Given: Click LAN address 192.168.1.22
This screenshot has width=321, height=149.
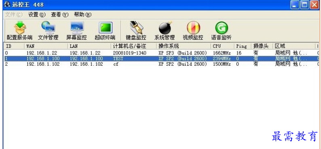Looking at the screenshot, I should (85, 53).
